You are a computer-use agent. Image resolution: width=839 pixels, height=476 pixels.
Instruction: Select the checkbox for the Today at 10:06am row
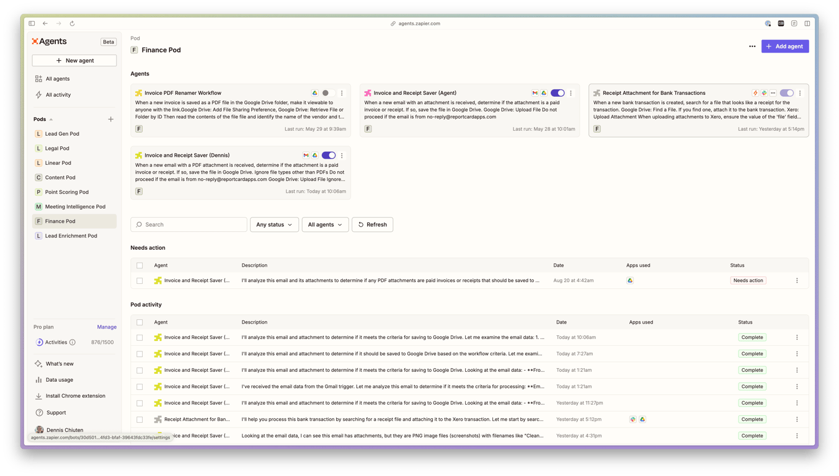click(140, 338)
